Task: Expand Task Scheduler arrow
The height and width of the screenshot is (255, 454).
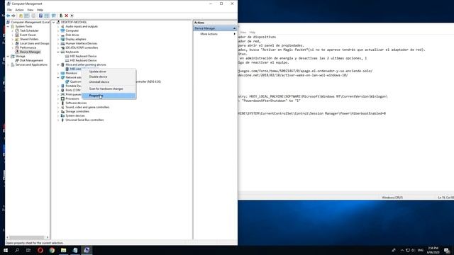Action: click(x=13, y=30)
